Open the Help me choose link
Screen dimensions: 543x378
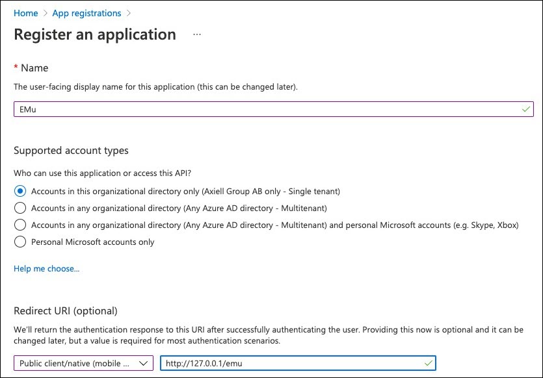click(x=46, y=268)
